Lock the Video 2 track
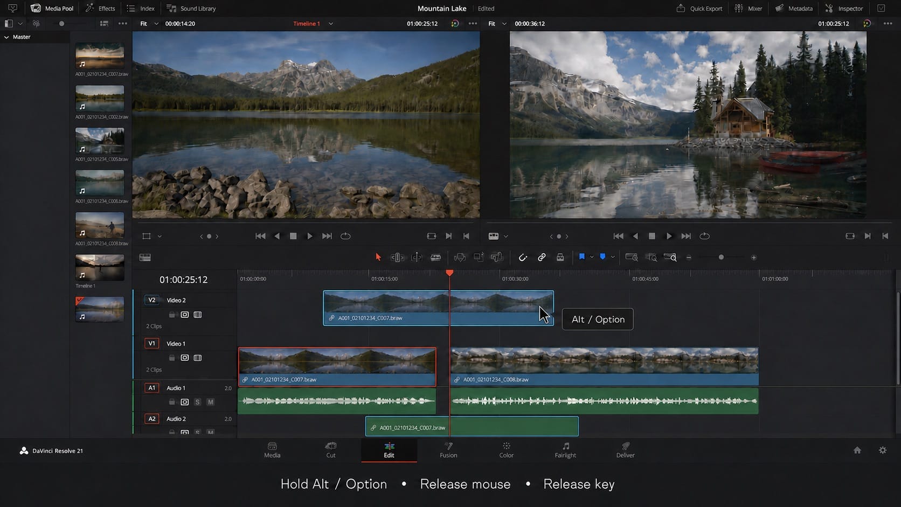The width and height of the screenshot is (901, 507). coord(172,315)
